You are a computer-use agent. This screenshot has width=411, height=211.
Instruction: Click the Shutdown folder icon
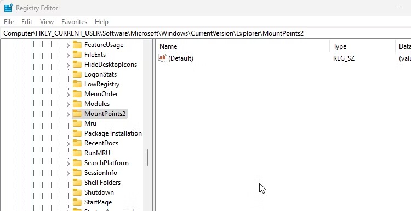77,192
